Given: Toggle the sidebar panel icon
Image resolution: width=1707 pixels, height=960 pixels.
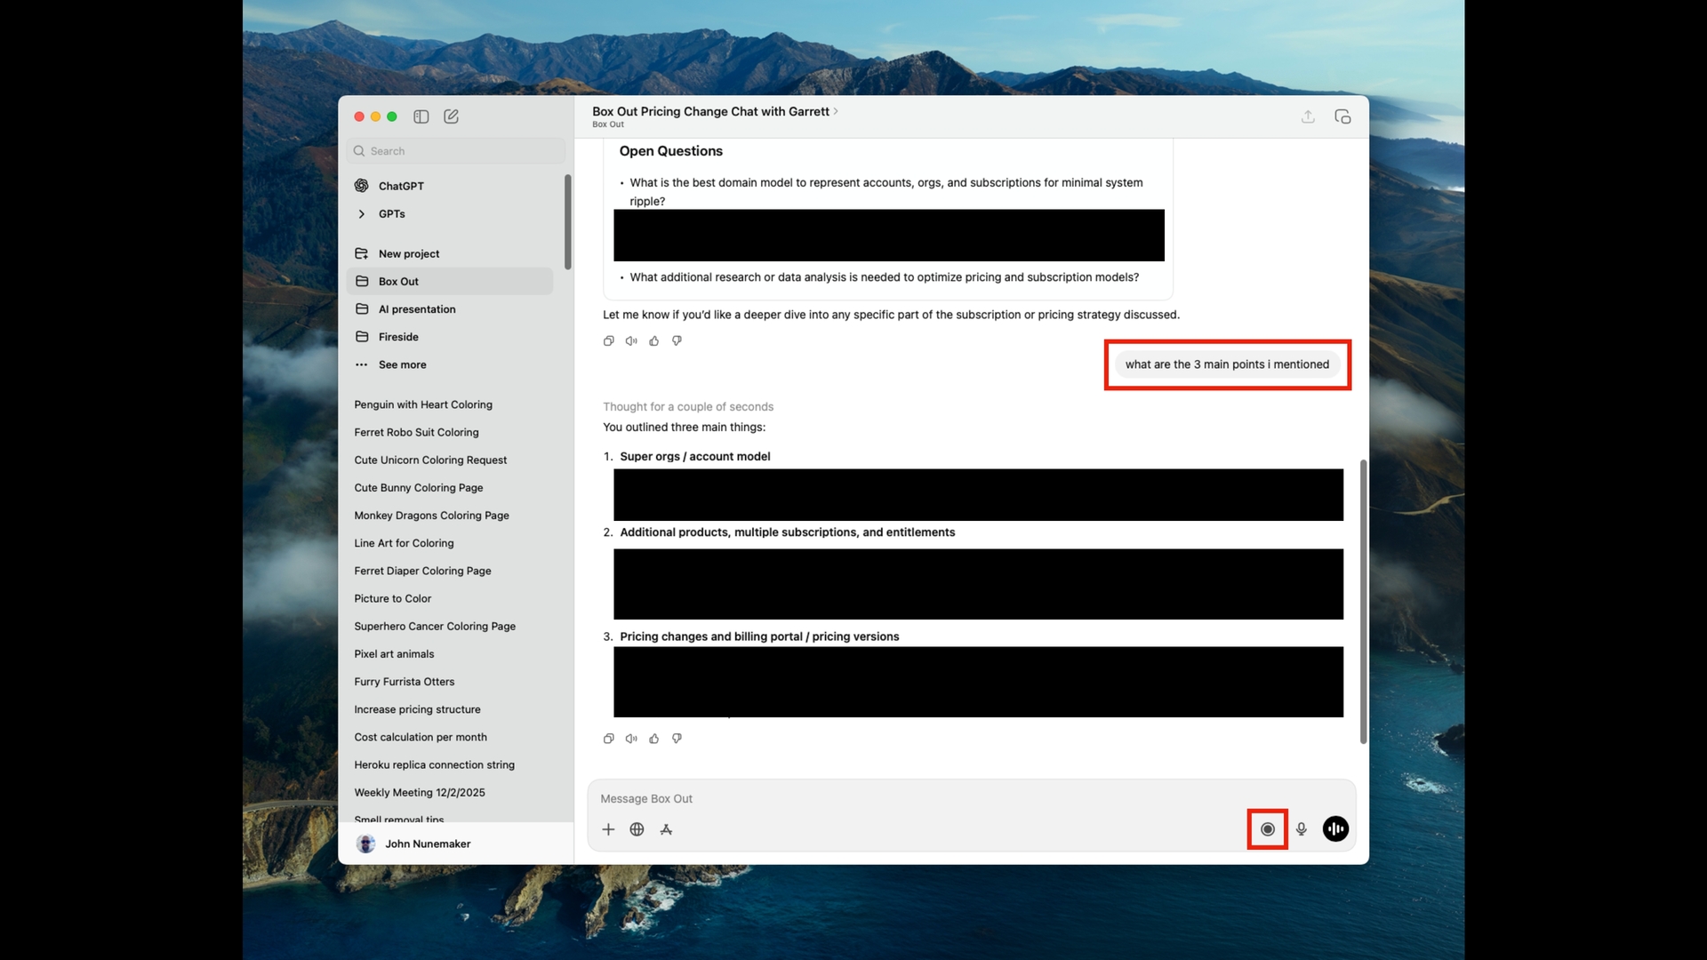Looking at the screenshot, I should (x=421, y=116).
